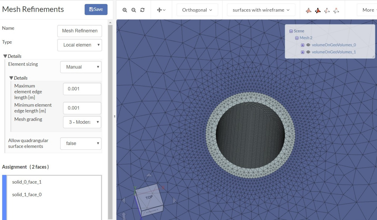Select the tetrahedron icon with highlighted vertex
The height and width of the screenshot is (220, 377).
coord(336,10)
